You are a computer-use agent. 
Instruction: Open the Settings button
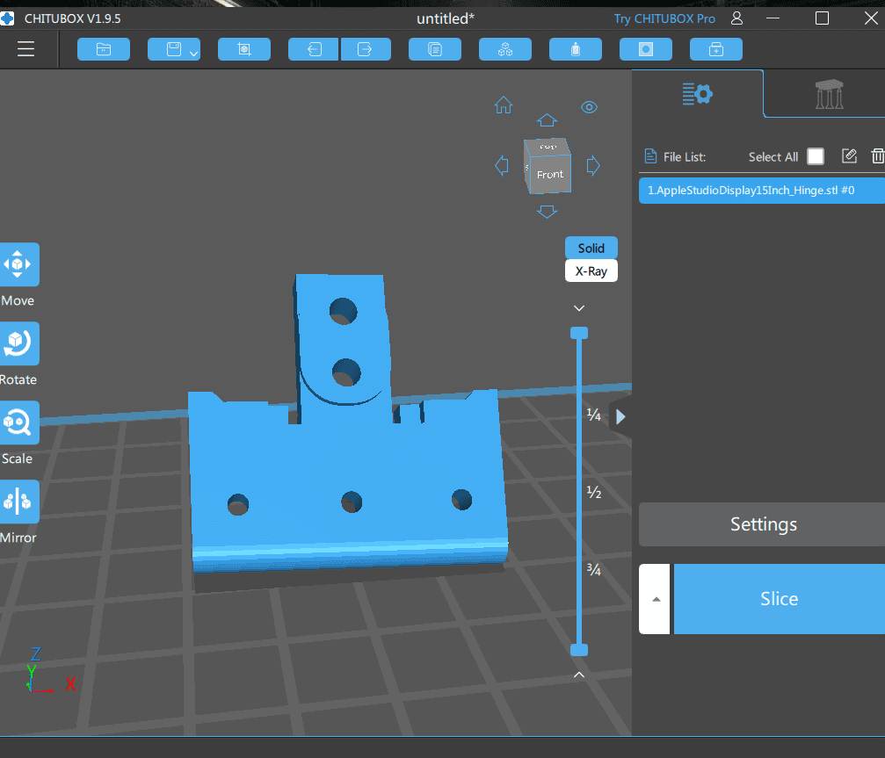click(763, 524)
